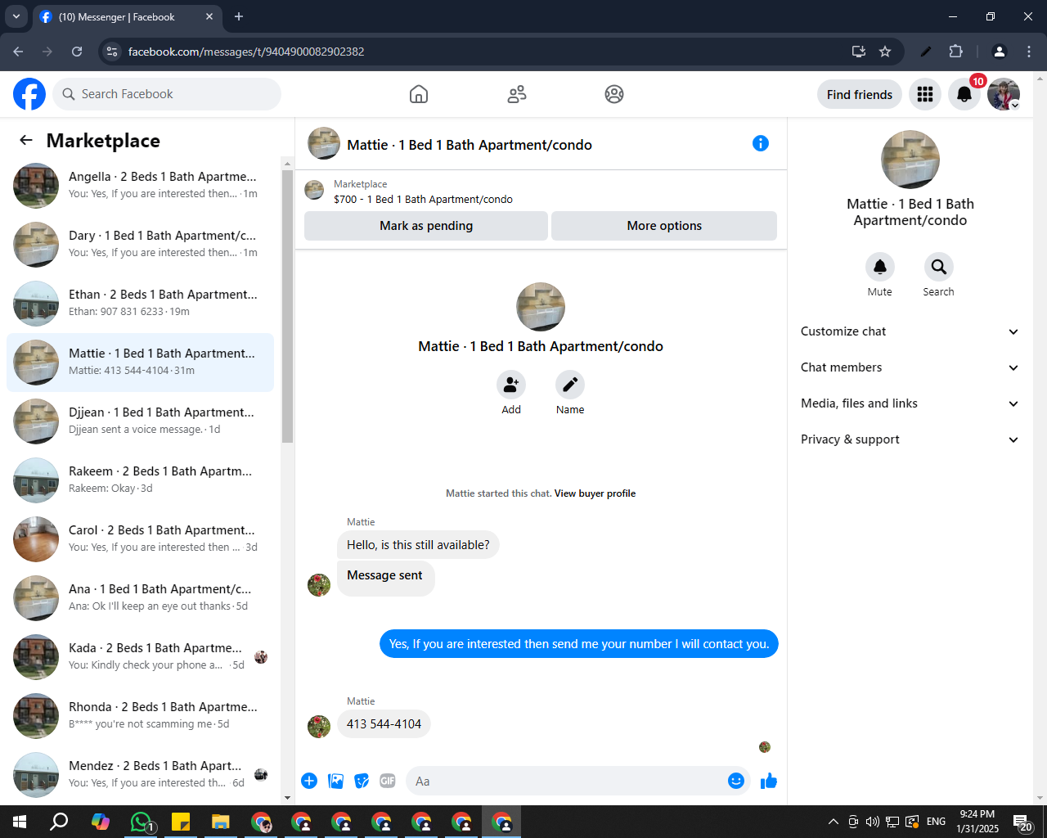This screenshot has height=838, width=1047.
Task: Open Chrome profile icon
Action: click(x=1000, y=52)
